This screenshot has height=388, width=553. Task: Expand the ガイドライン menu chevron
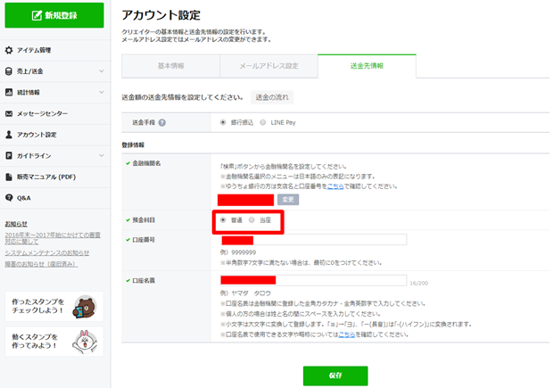click(102, 155)
